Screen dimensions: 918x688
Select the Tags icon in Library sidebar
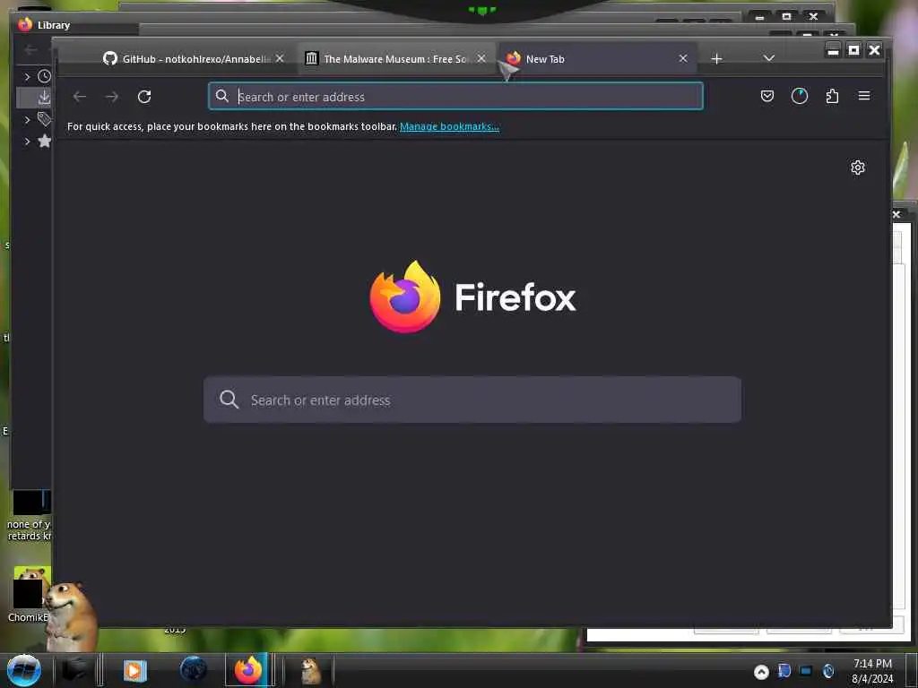tap(45, 119)
